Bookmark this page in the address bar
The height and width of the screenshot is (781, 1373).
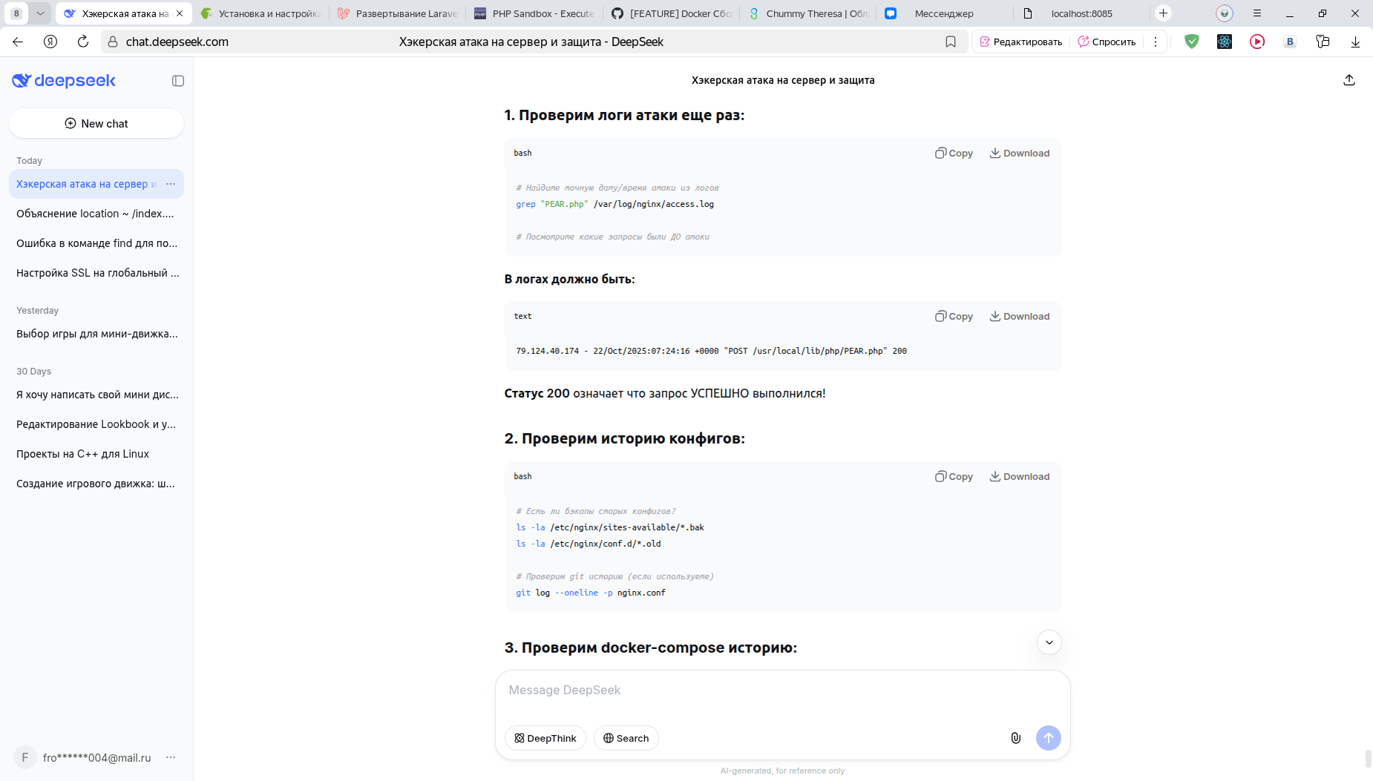pyautogui.click(x=951, y=42)
